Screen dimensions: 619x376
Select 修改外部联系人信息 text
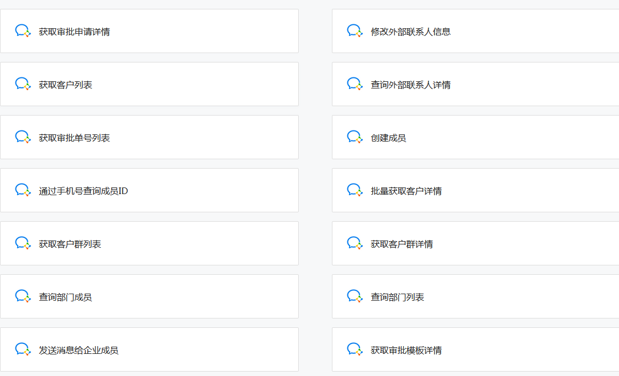(410, 32)
